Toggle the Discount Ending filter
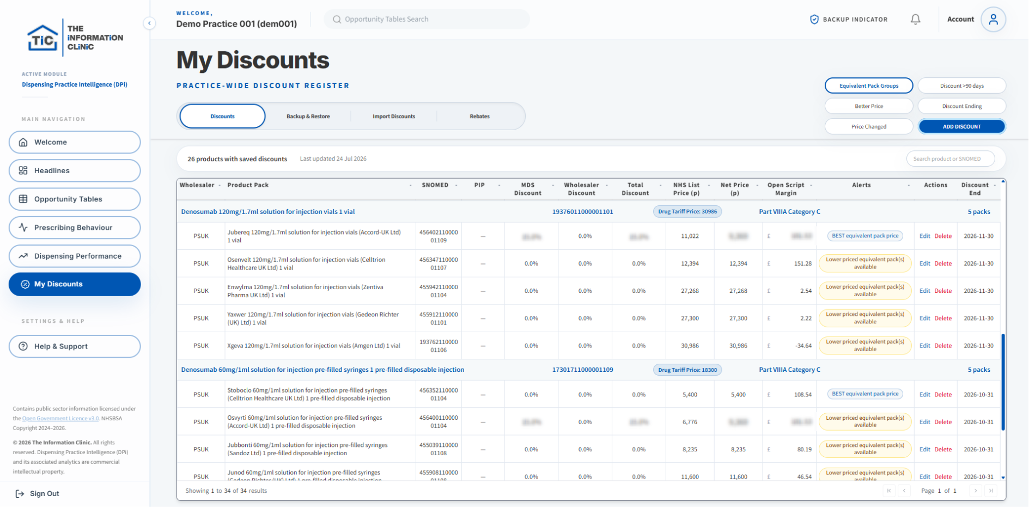The height and width of the screenshot is (508, 1029). coord(962,106)
